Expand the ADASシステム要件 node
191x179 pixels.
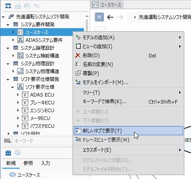tap(13, 40)
